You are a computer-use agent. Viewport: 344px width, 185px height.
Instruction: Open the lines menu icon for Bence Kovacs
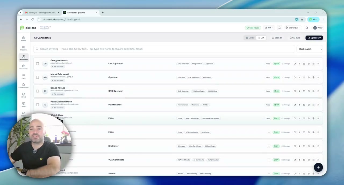[318, 91]
